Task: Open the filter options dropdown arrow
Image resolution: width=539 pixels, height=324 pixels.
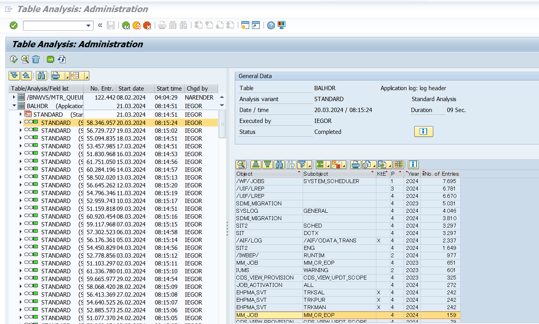Action: (x=309, y=164)
